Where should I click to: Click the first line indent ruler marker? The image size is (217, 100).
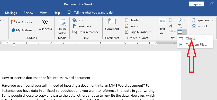coord(8,42)
